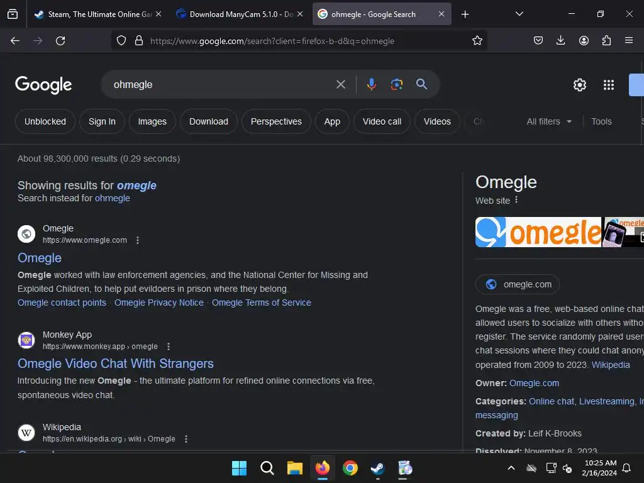The width and height of the screenshot is (644, 483).
Task: Select the Perspectives filter chip
Action: [x=276, y=121]
